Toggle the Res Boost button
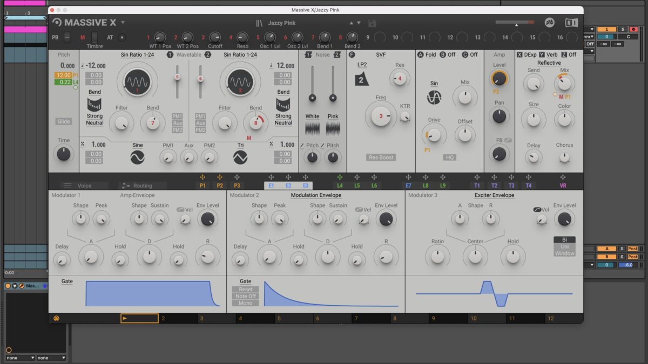 pyautogui.click(x=381, y=157)
